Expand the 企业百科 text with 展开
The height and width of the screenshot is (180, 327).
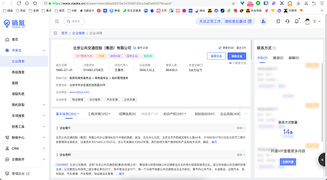(x=121, y=174)
